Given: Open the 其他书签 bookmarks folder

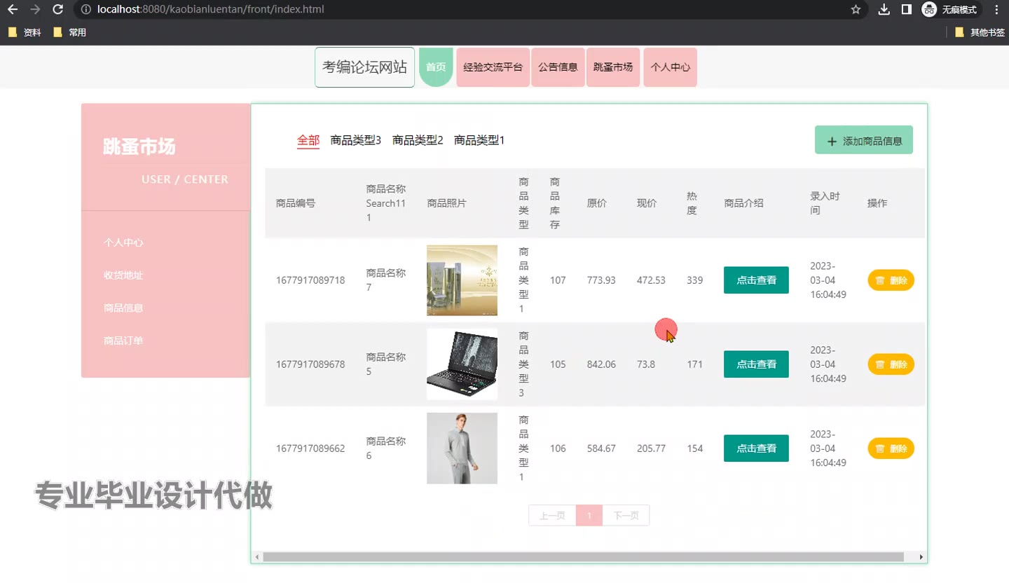Looking at the screenshot, I should coord(980,32).
